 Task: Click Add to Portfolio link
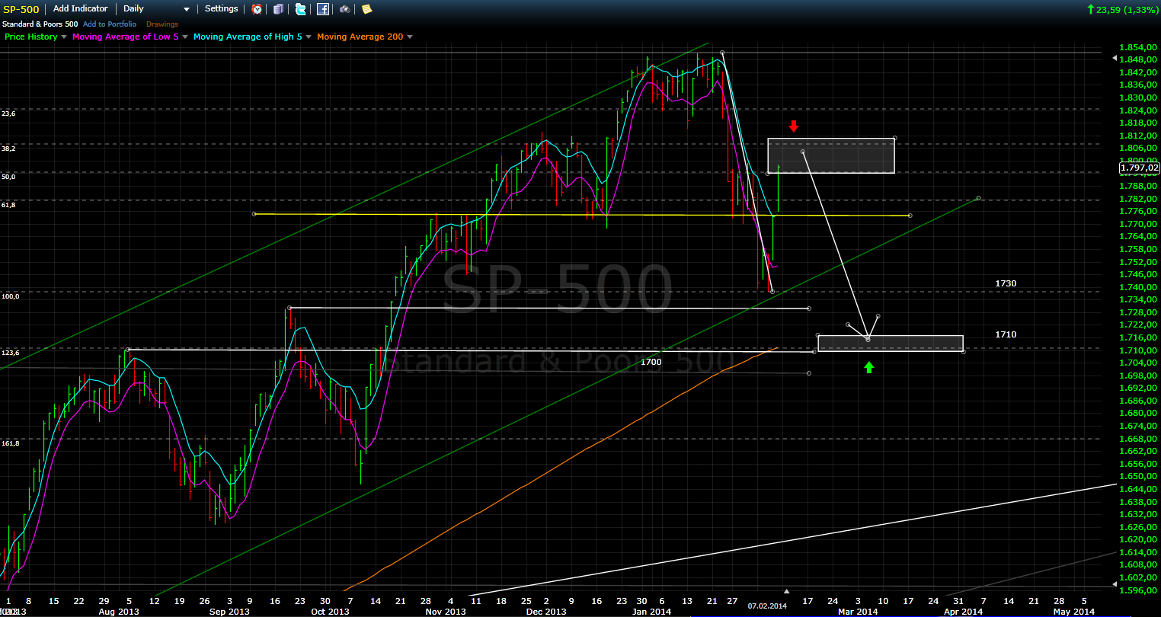tap(110, 24)
